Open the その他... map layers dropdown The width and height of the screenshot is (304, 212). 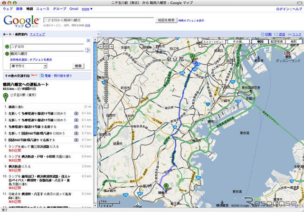point(238,41)
